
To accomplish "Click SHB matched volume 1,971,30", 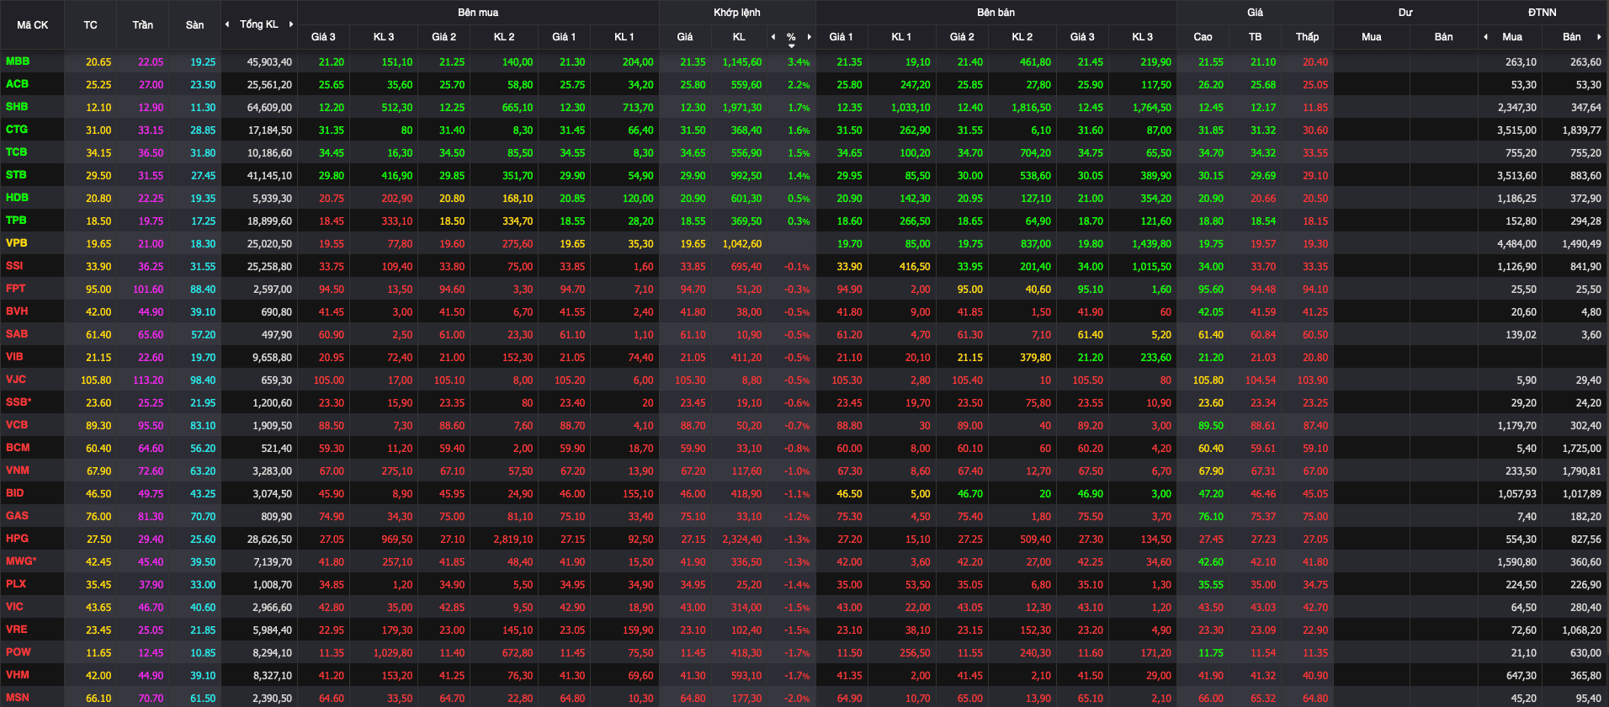I will point(742,108).
